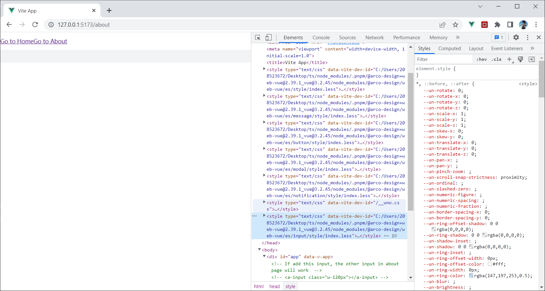Expand the highlighted input style element
545x291 pixels.
click(264, 216)
